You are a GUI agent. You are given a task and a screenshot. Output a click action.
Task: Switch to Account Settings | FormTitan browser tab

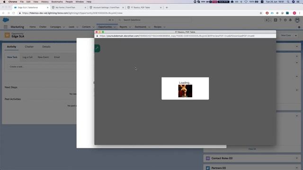pos(107,8)
